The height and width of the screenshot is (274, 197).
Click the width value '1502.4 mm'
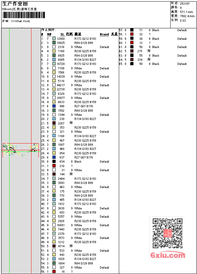(x=187, y=16)
